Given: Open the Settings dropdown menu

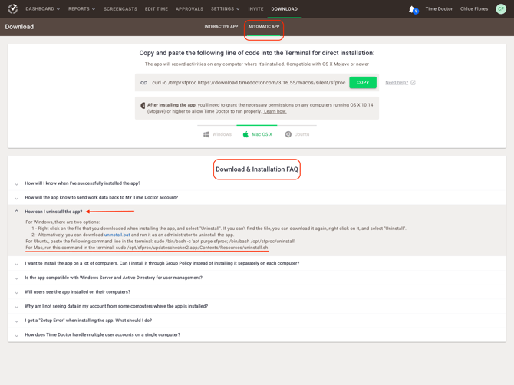Looking at the screenshot, I should click(x=226, y=9).
